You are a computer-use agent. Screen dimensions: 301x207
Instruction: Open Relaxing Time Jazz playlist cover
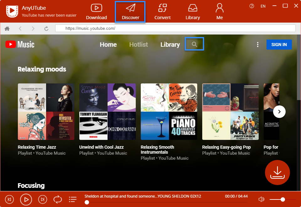(46, 112)
